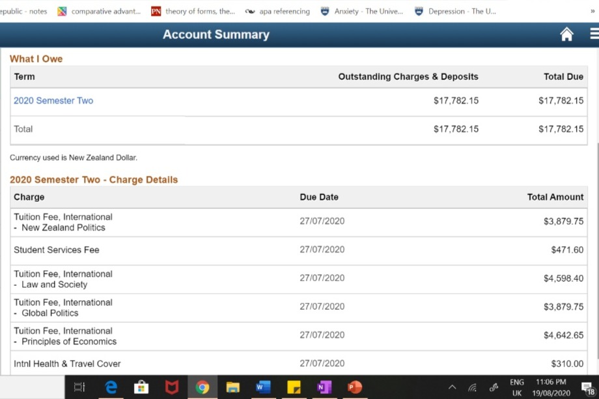Click the Account Summary page title
Viewport: 599px width, 399px height.
tap(216, 34)
